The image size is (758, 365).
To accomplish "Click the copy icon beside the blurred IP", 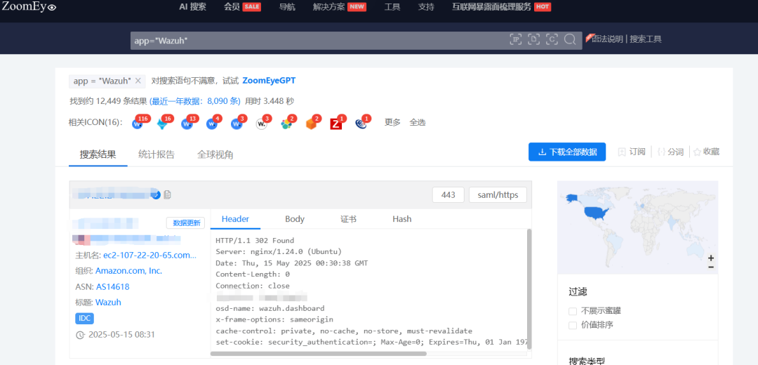I will tap(167, 195).
